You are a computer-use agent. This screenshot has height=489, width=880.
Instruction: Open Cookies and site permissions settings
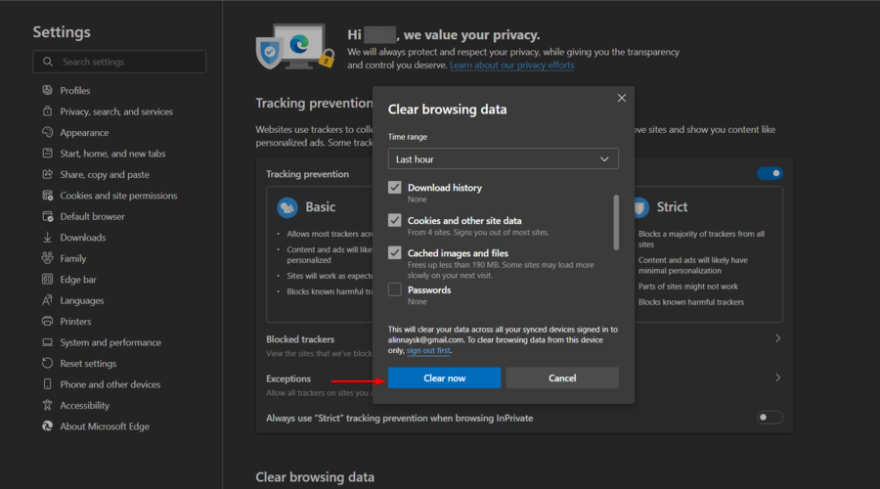pyautogui.click(x=118, y=196)
